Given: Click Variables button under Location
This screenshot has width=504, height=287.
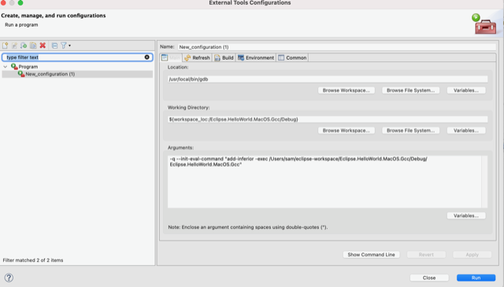Looking at the screenshot, I should point(466,90).
